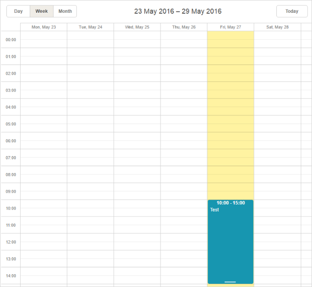Select the Week view button
The width and height of the screenshot is (312, 287).
click(x=42, y=11)
